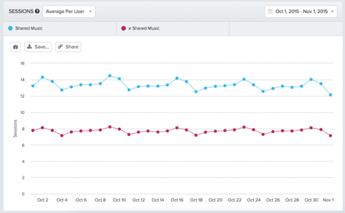Select the ≠ Shared Music segment tab

(173, 29)
